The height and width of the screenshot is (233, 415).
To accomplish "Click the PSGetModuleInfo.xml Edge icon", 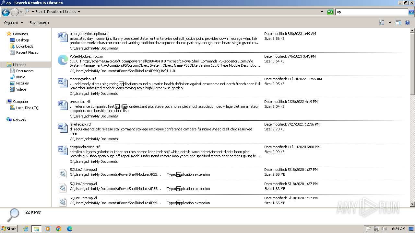I will pyautogui.click(x=63, y=60).
